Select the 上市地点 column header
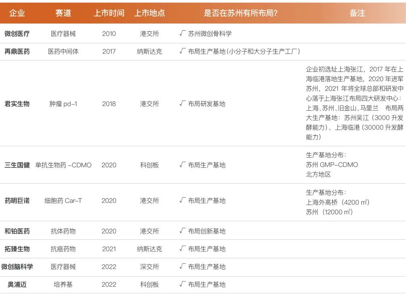 tap(149, 13)
